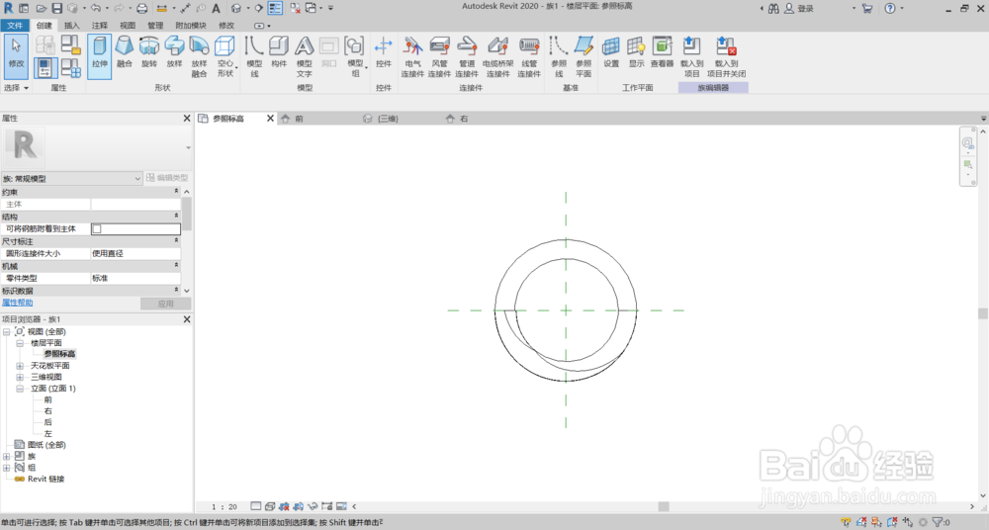989x530 pixels.
Task: Choose the 旋转 (Revolve) shape tool
Action: (149, 51)
